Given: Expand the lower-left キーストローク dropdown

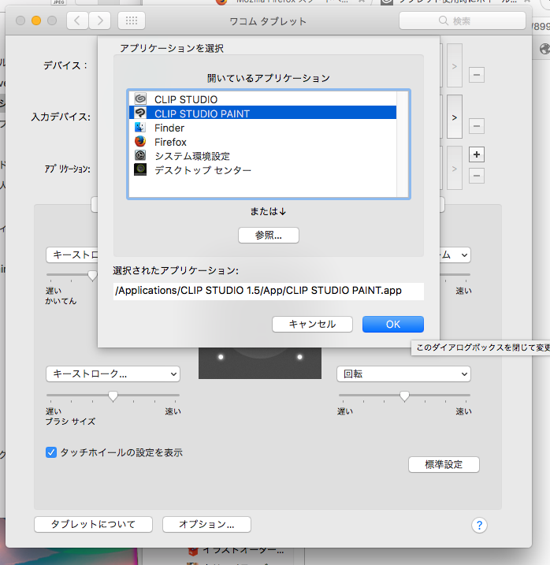Looking at the screenshot, I should (113, 374).
